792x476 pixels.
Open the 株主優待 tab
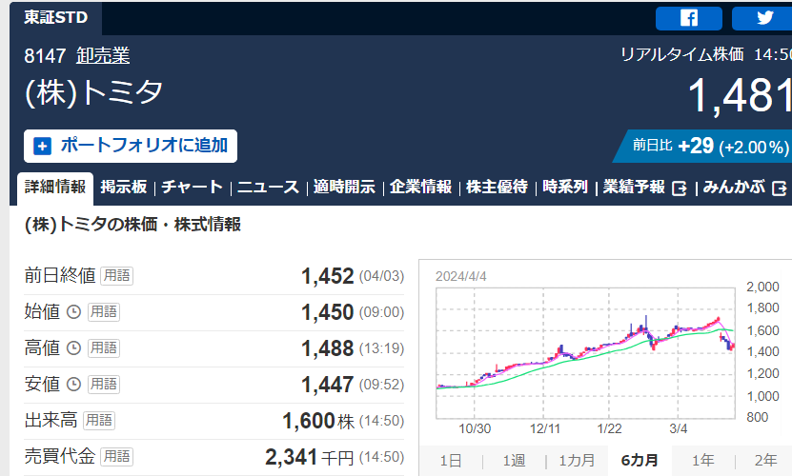497,187
